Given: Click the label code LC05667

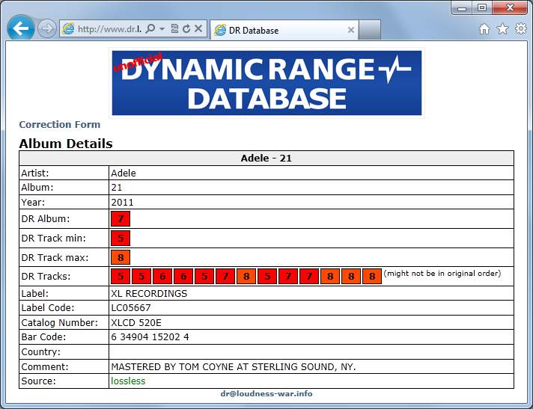Looking at the screenshot, I should pyautogui.click(x=131, y=308).
